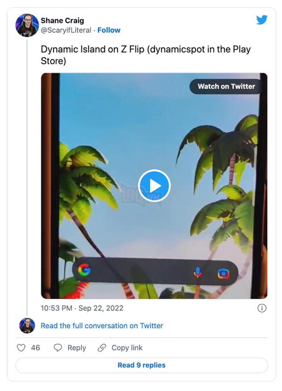Click the Watch on Twitter button
The image size is (282, 391).
[226, 86]
